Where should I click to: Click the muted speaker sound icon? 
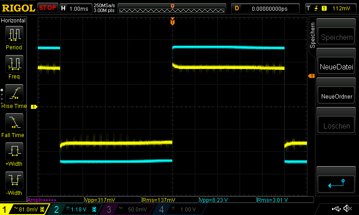click(x=348, y=208)
